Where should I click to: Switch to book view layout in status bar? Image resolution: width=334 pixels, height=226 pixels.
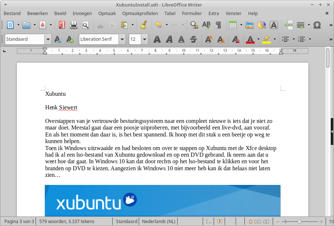266,222
